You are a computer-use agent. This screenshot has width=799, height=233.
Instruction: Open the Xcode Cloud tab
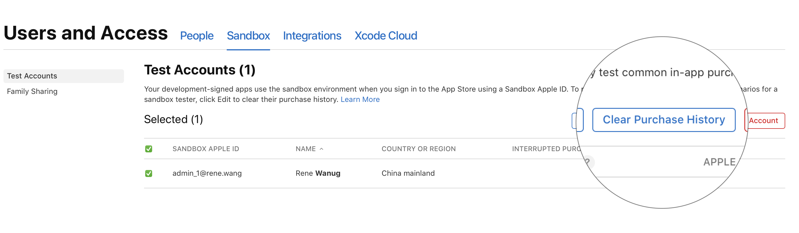tap(385, 36)
